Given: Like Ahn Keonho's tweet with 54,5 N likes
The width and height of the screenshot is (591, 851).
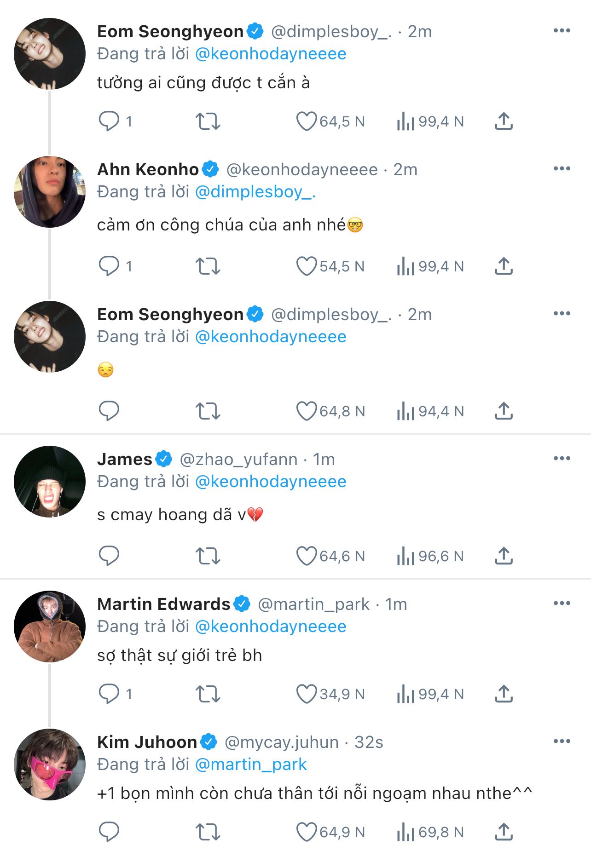Looking at the screenshot, I should point(306,266).
